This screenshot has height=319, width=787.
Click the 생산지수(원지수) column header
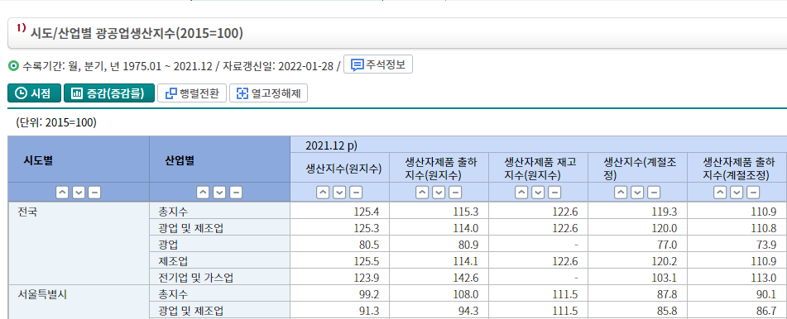pyautogui.click(x=340, y=169)
